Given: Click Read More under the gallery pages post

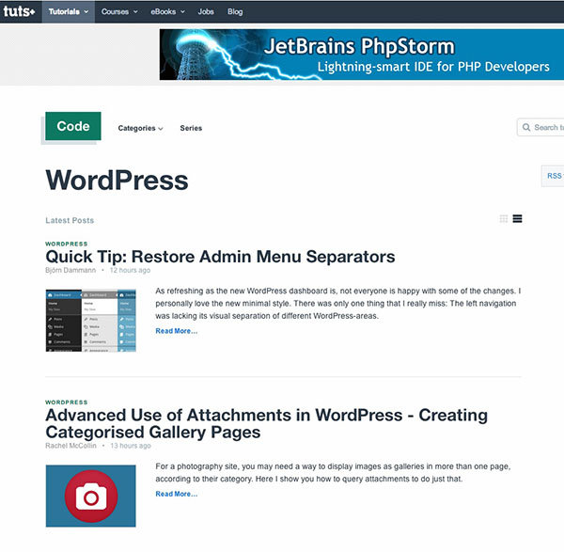Looking at the screenshot, I should point(176,494).
